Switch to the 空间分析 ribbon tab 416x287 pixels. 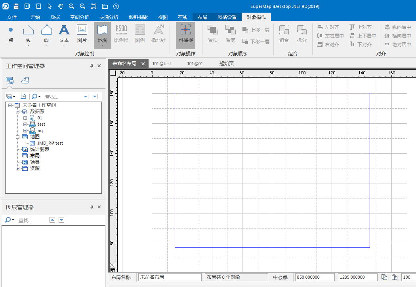[80, 17]
